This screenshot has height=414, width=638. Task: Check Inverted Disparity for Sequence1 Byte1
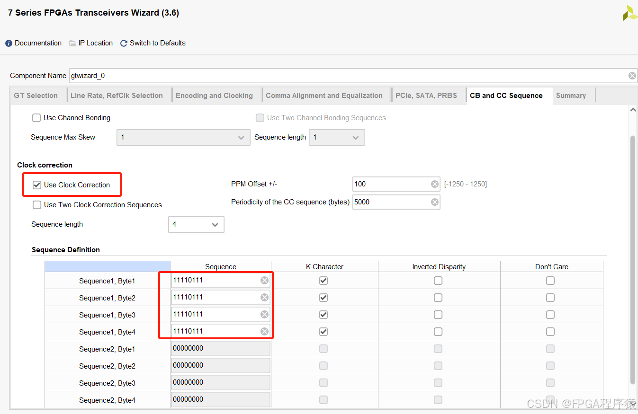[x=438, y=281]
